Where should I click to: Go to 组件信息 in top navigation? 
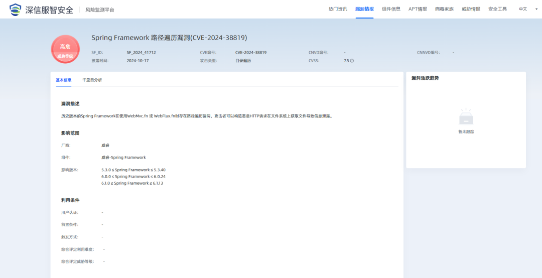(391, 9)
